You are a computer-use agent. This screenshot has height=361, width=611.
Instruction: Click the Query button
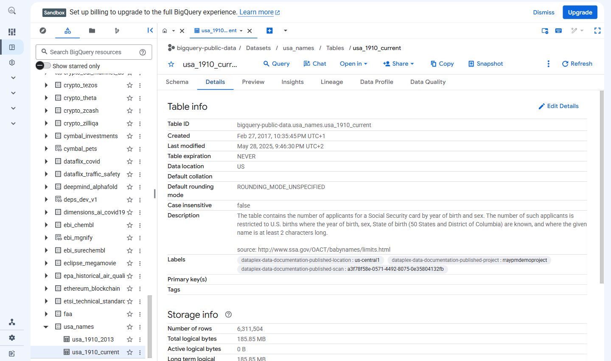click(276, 64)
